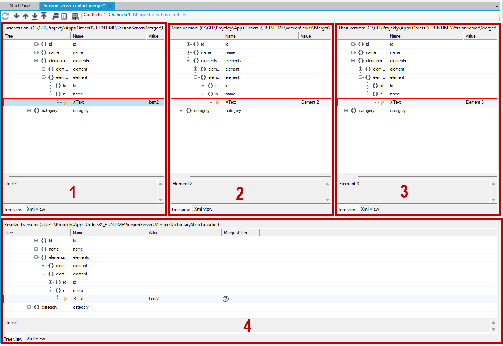The height and width of the screenshot is (346, 503).
Task: Click the plain down arrow toolbar icon
Action: point(17,16)
